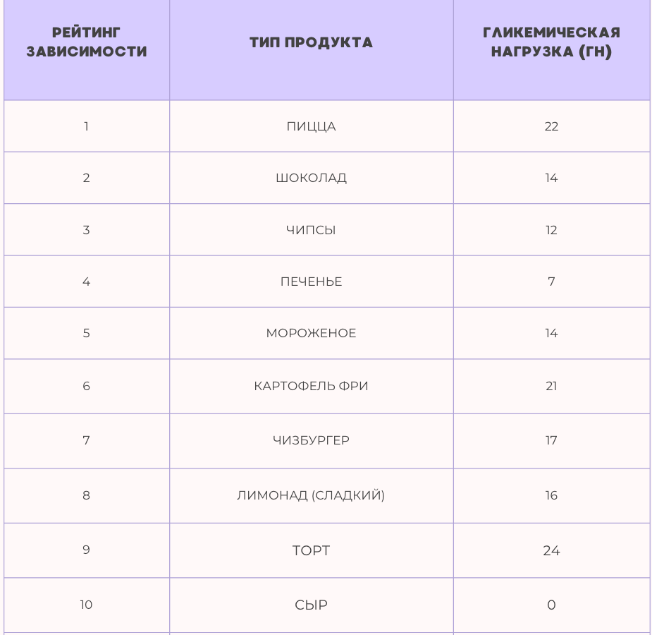
Task: Select glycemic load value 24 for Торт
Action: (551, 550)
